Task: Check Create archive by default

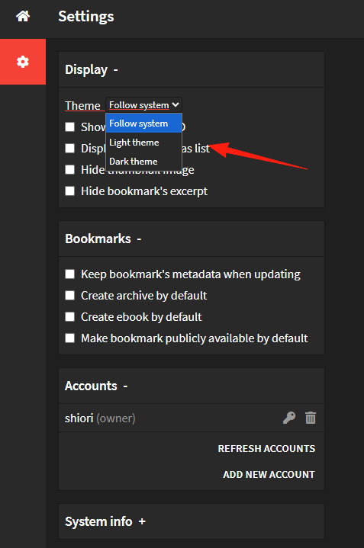Action: pyautogui.click(x=70, y=295)
